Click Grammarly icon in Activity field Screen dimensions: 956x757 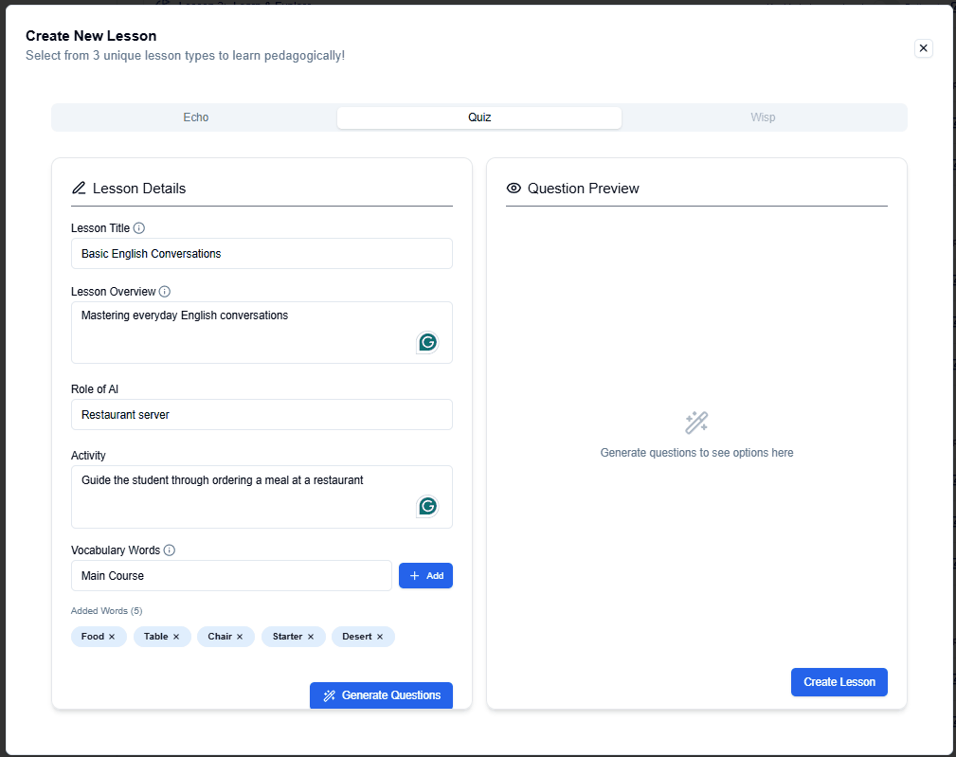tap(428, 506)
